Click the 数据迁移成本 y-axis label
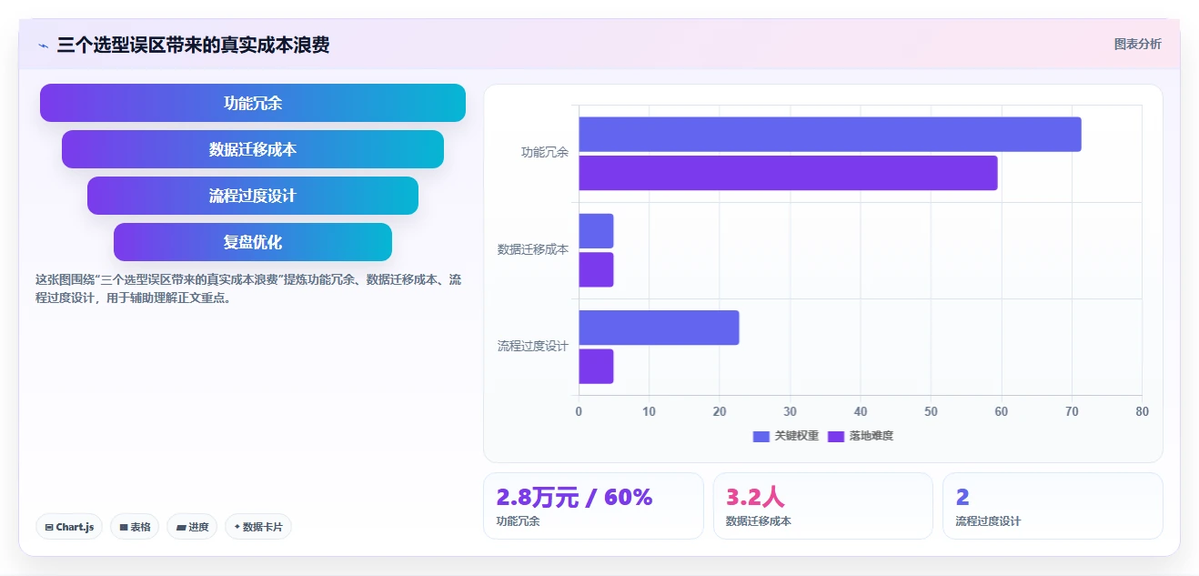This screenshot has width=1199, height=576. pyautogui.click(x=533, y=249)
